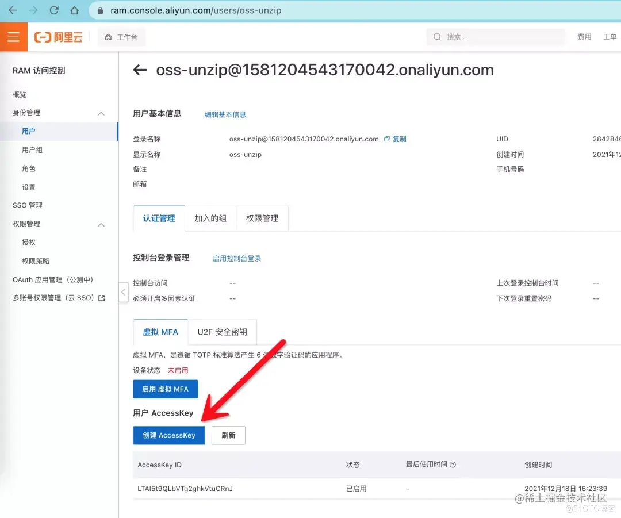Click 启用 虚拟 MFA button
The height and width of the screenshot is (518, 621).
(165, 389)
